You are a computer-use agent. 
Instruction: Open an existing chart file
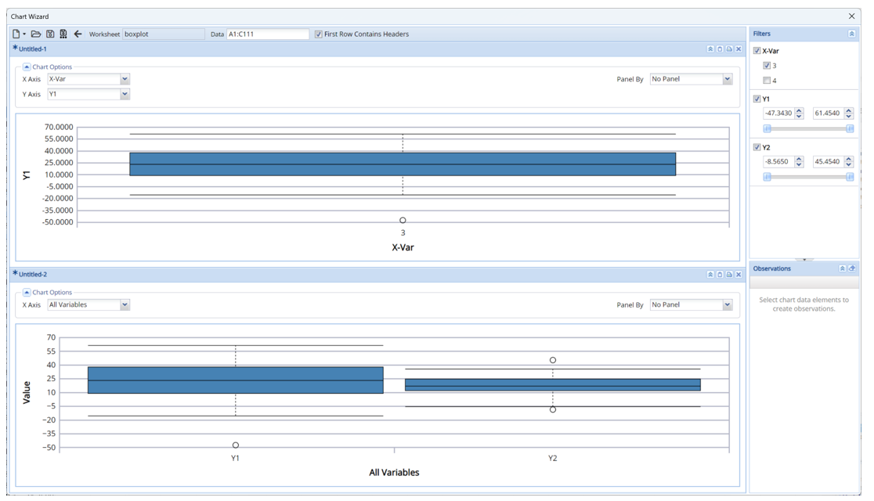click(34, 34)
